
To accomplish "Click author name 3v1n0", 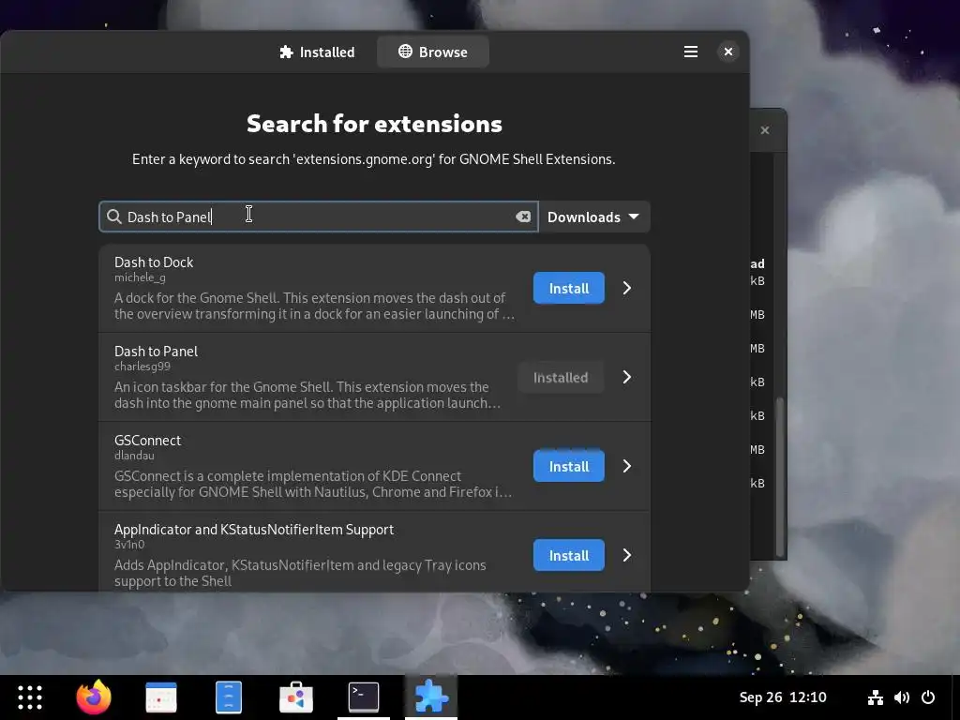I will point(129,545).
